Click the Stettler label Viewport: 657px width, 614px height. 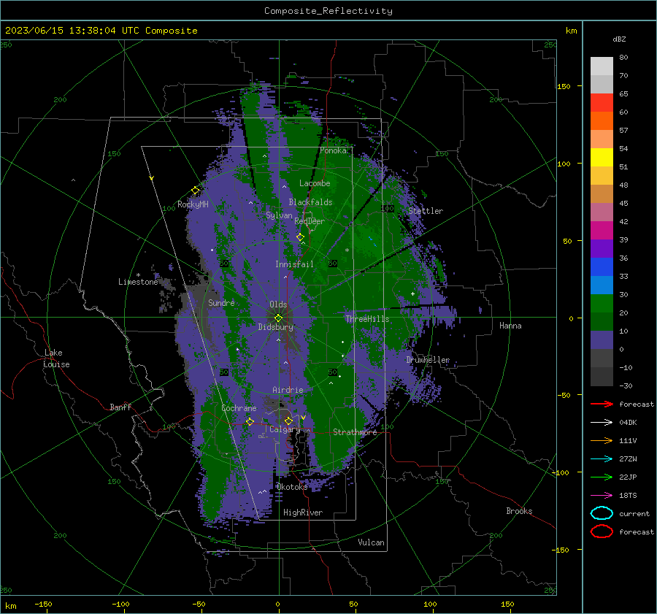click(426, 211)
